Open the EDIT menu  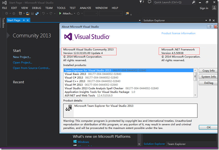(14, 8)
